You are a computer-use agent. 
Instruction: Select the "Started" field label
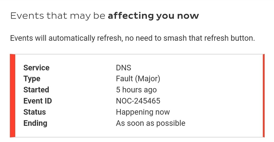click(36, 90)
